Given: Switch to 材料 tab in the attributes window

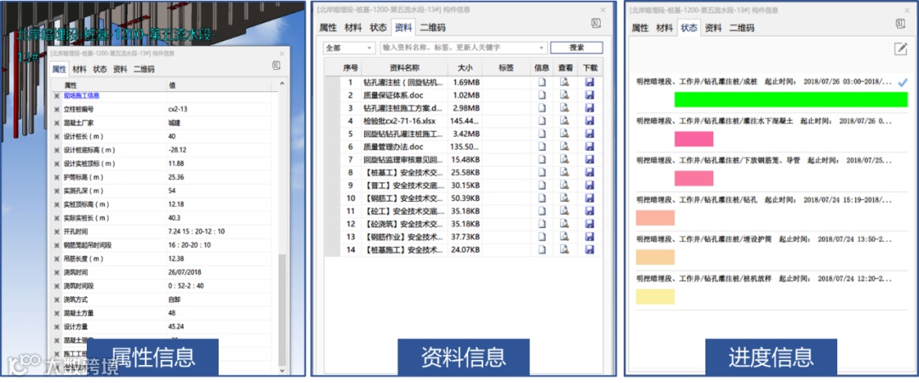Looking at the screenshot, I should [80, 69].
